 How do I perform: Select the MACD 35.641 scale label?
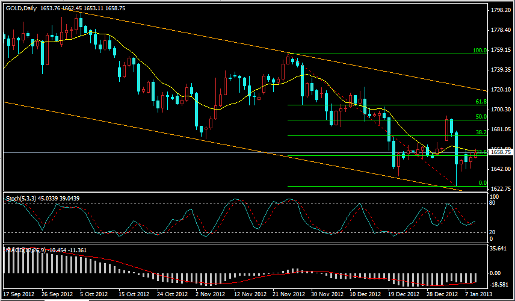(x=499, y=249)
